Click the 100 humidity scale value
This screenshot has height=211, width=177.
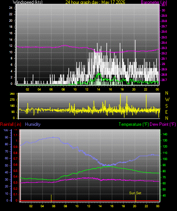pos(6,130)
